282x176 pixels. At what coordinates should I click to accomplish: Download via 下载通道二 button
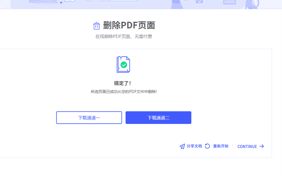[x=158, y=118]
